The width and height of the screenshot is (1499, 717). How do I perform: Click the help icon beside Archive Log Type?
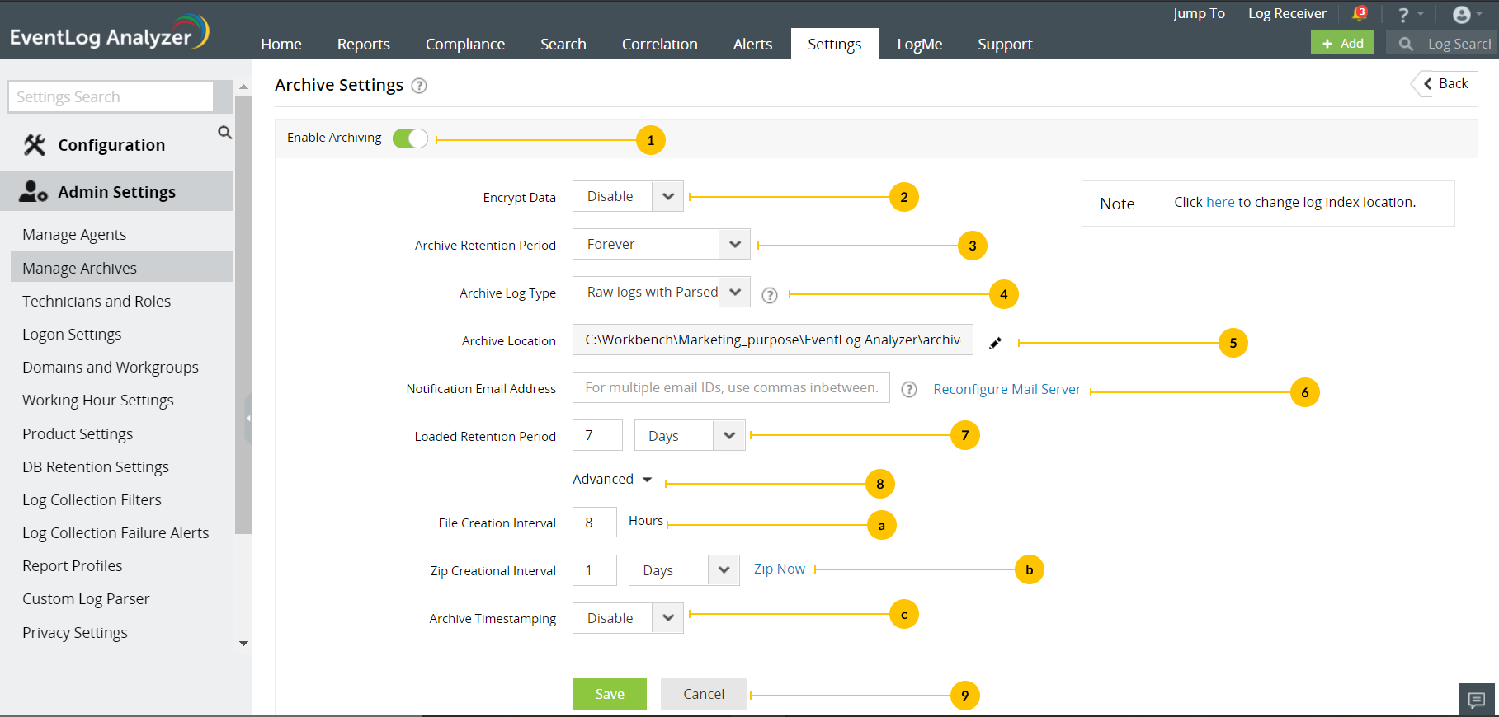tap(770, 295)
